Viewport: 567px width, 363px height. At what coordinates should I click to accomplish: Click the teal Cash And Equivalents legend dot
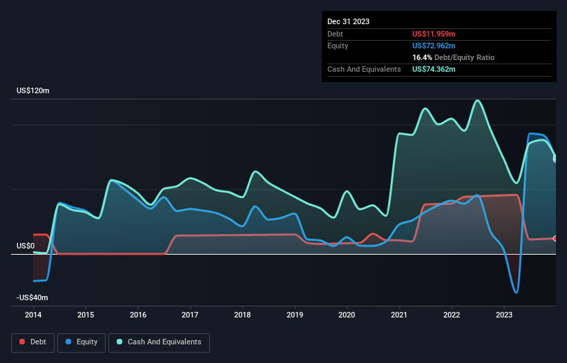tap(119, 342)
